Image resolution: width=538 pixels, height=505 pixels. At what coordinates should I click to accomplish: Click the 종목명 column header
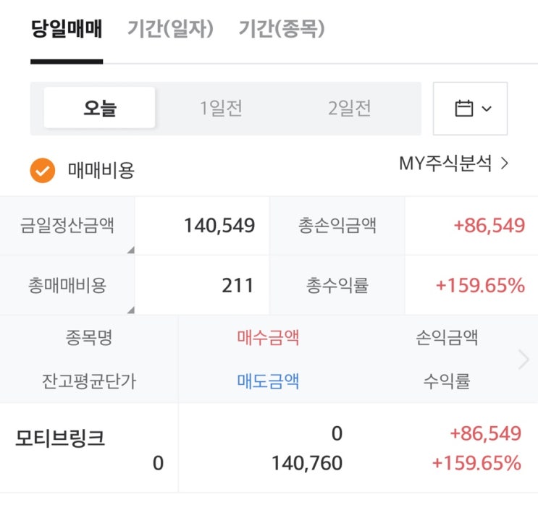pyautogui.click(x=88, y=337)
